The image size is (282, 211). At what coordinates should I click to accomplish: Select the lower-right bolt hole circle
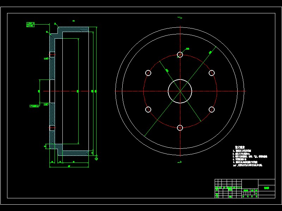click(212, 109)
